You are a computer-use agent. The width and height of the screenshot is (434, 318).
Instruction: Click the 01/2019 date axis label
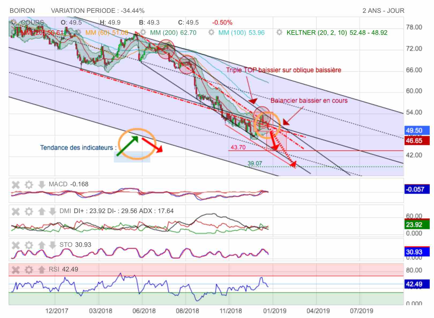point(275,311)
